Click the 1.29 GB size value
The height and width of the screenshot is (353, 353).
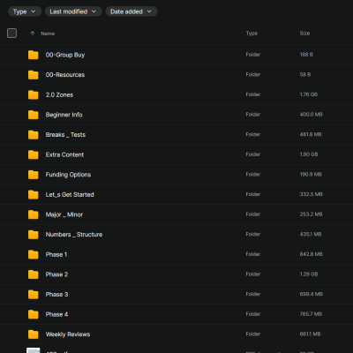pyautogui.click(x=309, y=274)
